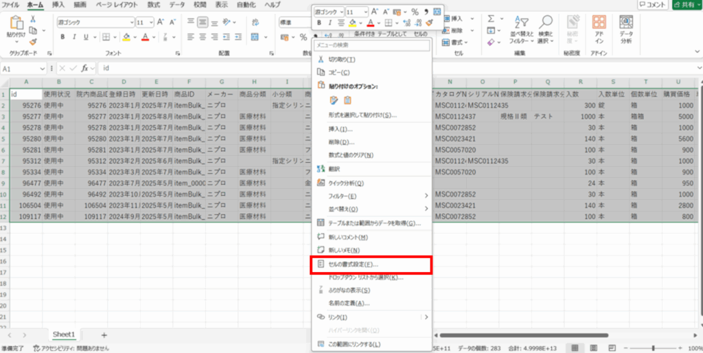Click the メニューの検索 search field
Image resolution: width=703 pixels, height=353 pixels.
tap(371, 45)
